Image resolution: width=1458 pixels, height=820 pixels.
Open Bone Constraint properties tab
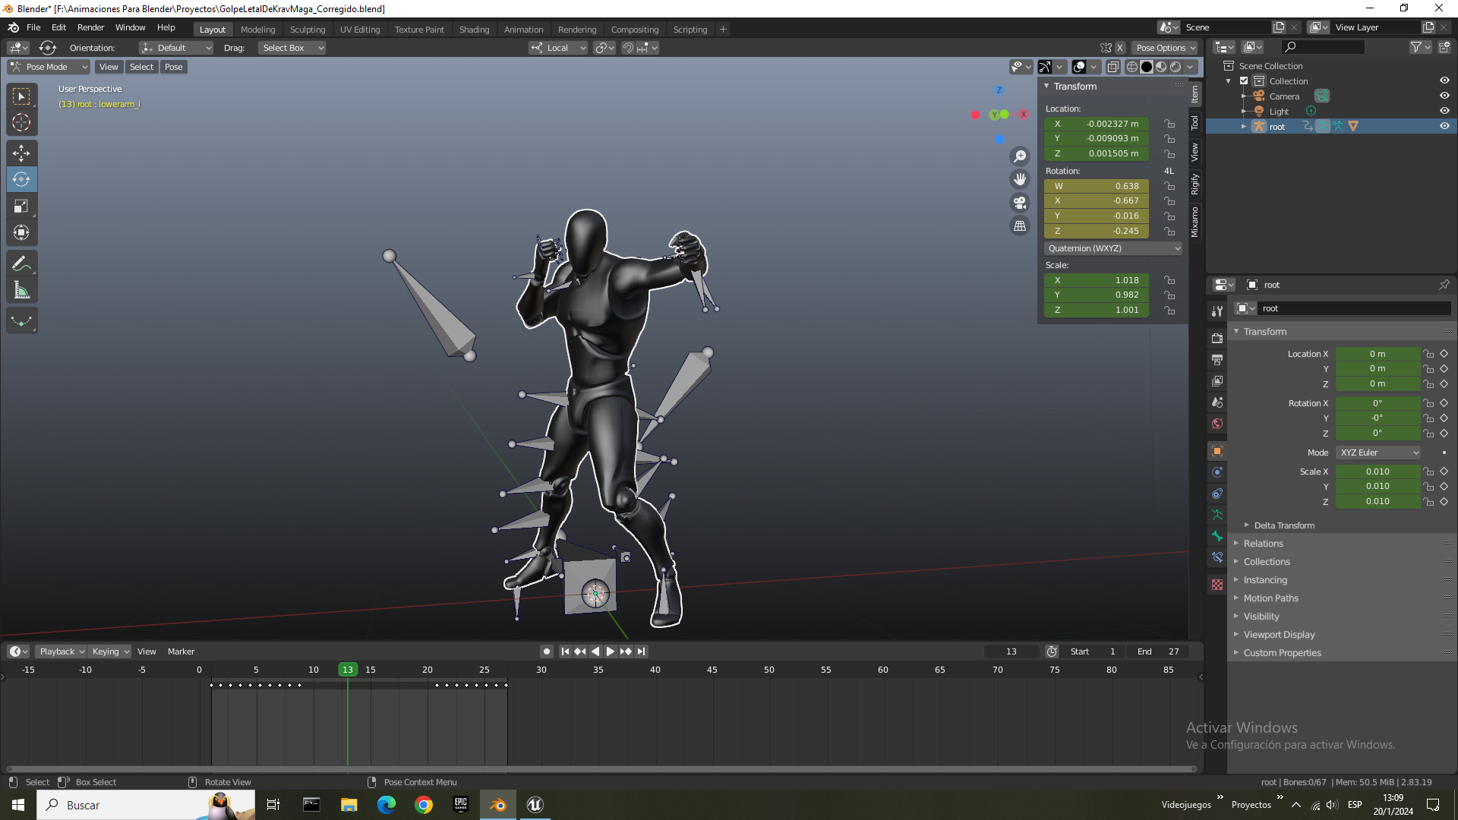[1217, 558]
